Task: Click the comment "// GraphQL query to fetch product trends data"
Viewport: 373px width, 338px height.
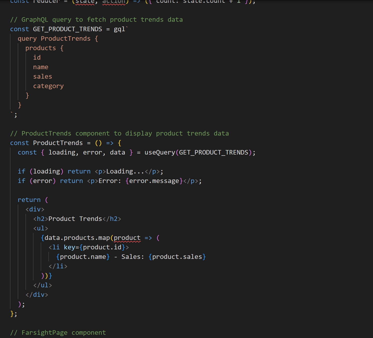Action: click(96, 20)
